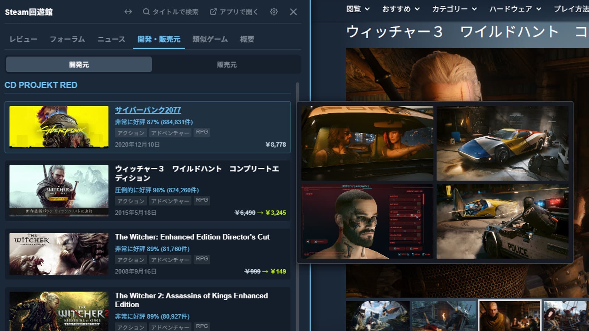This screenshot has height=331, width=589.
Task: Click Witcher 3 review score 圧倒的に好評 96%
Action: 157,190
